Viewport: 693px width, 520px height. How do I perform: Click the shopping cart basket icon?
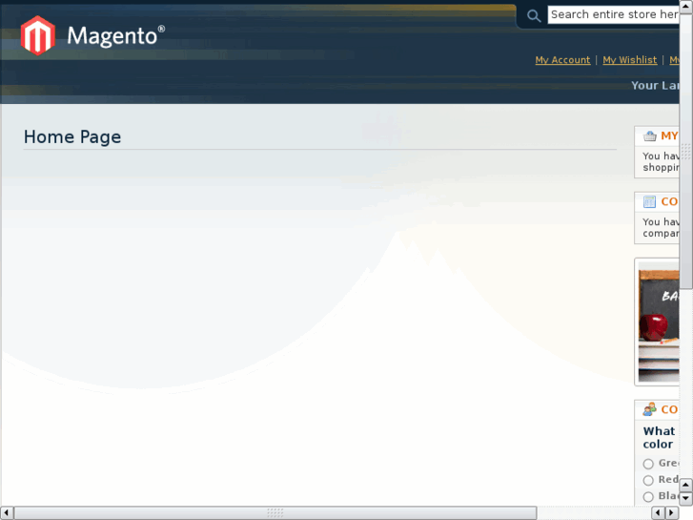point(650,135)
